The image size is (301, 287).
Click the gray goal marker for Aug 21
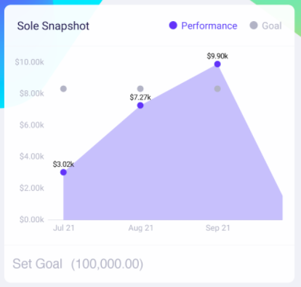tap(140, 89)
